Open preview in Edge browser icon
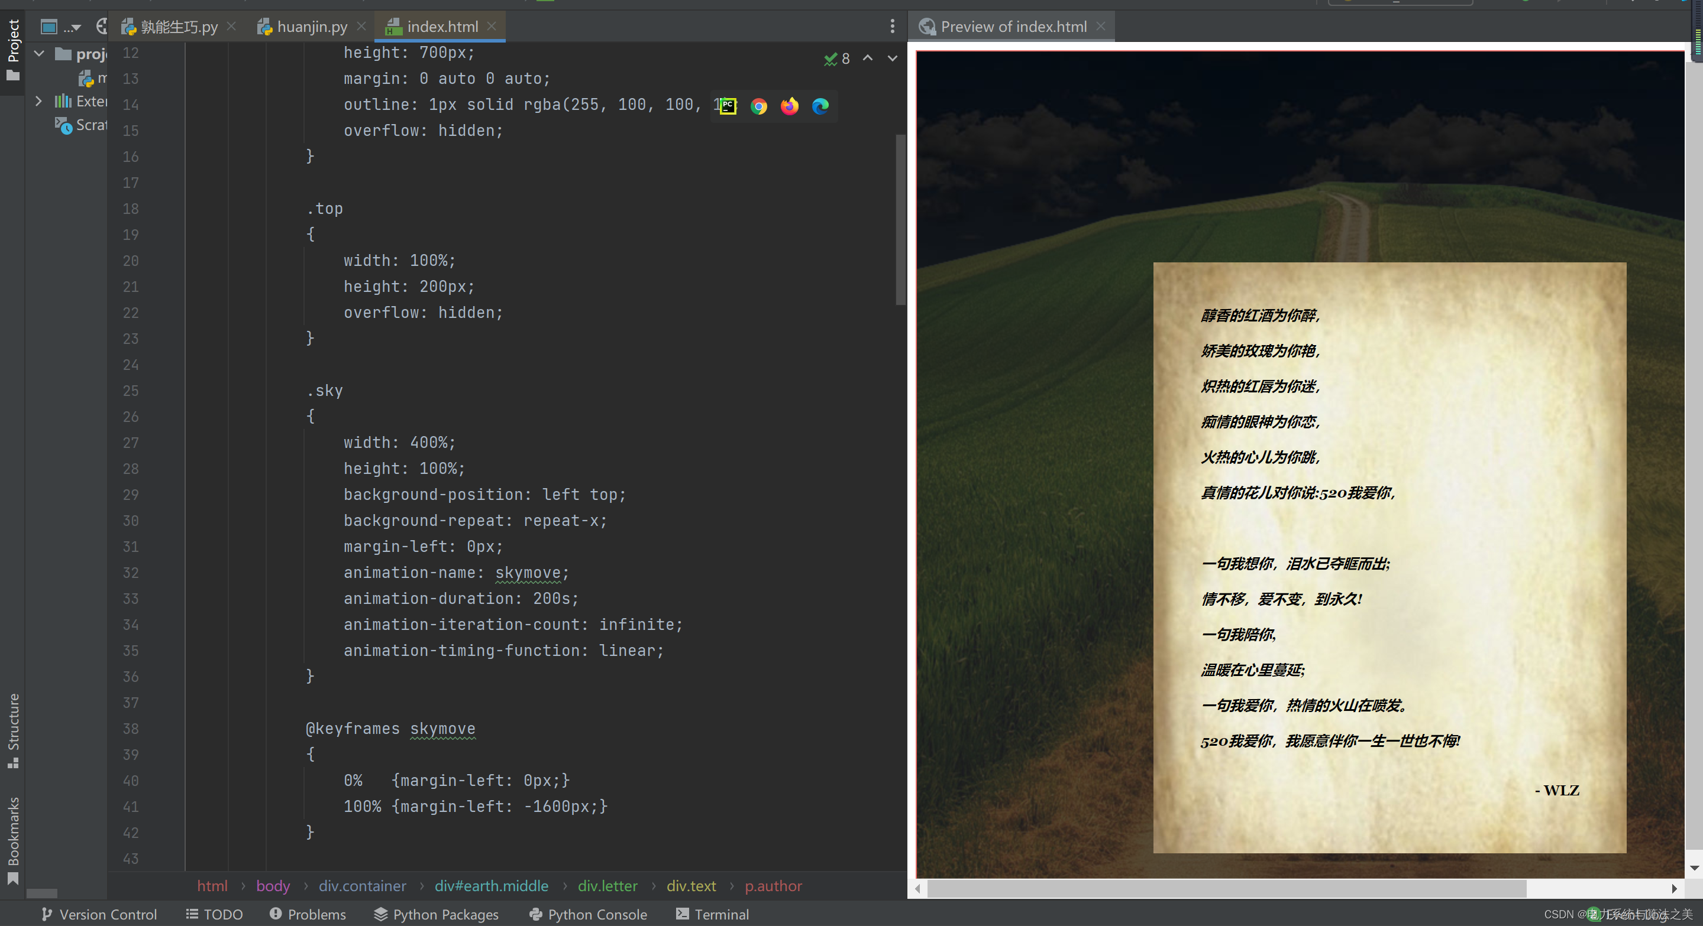Viewport: 1703px width, 926px height. point(820,106)
